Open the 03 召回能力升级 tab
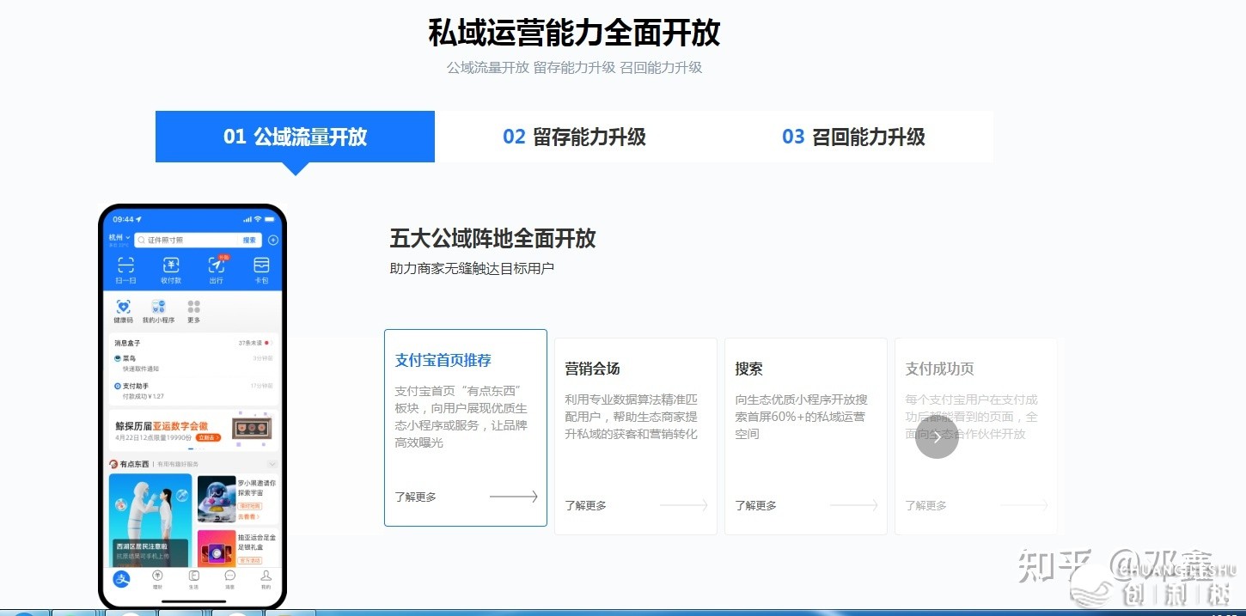This screenshot has width=1246, height=616. (x=853, y=137)
